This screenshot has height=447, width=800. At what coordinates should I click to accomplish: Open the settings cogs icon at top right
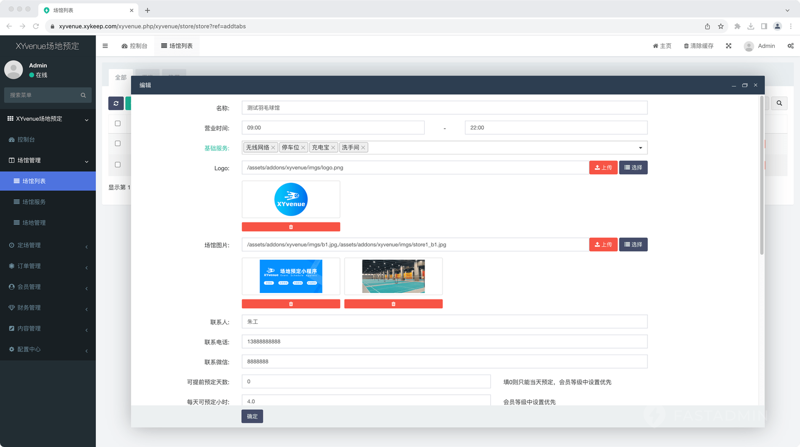790,46
